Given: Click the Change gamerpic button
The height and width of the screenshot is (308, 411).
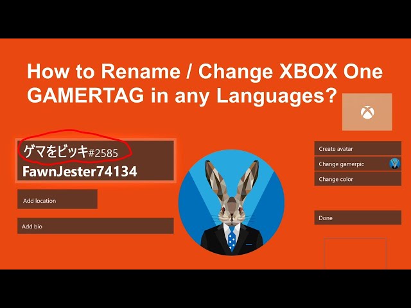Looking at the screenshot, I should tap(358, 164).
